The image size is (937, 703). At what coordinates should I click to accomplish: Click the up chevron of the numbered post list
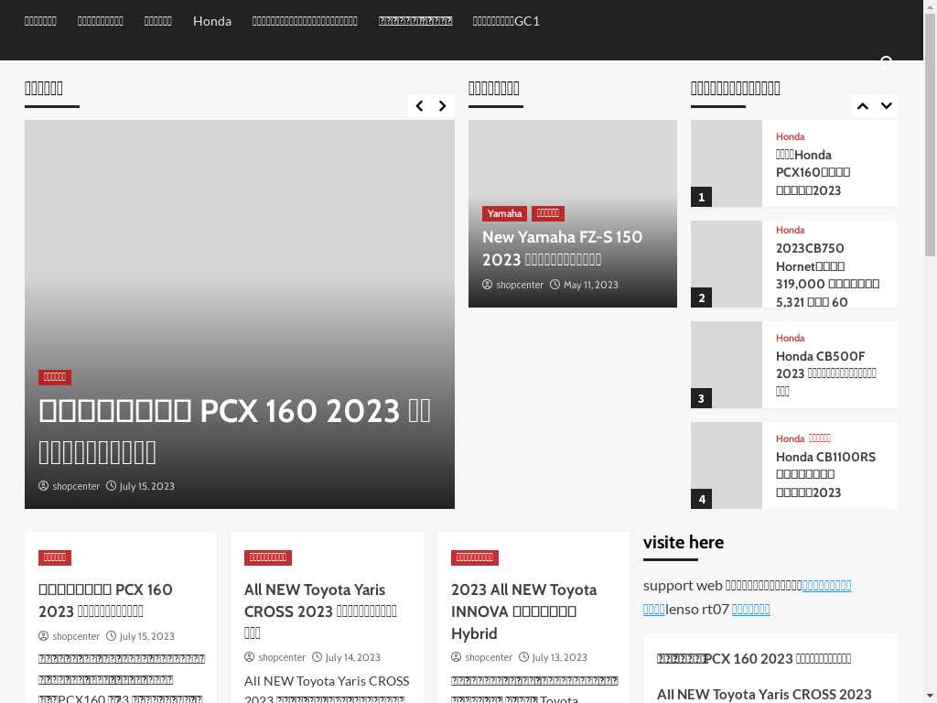pos(862,106)
